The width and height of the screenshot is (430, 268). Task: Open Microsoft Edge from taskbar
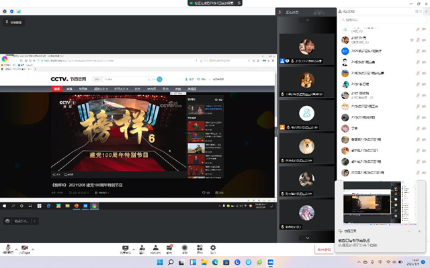click(215, 263)
